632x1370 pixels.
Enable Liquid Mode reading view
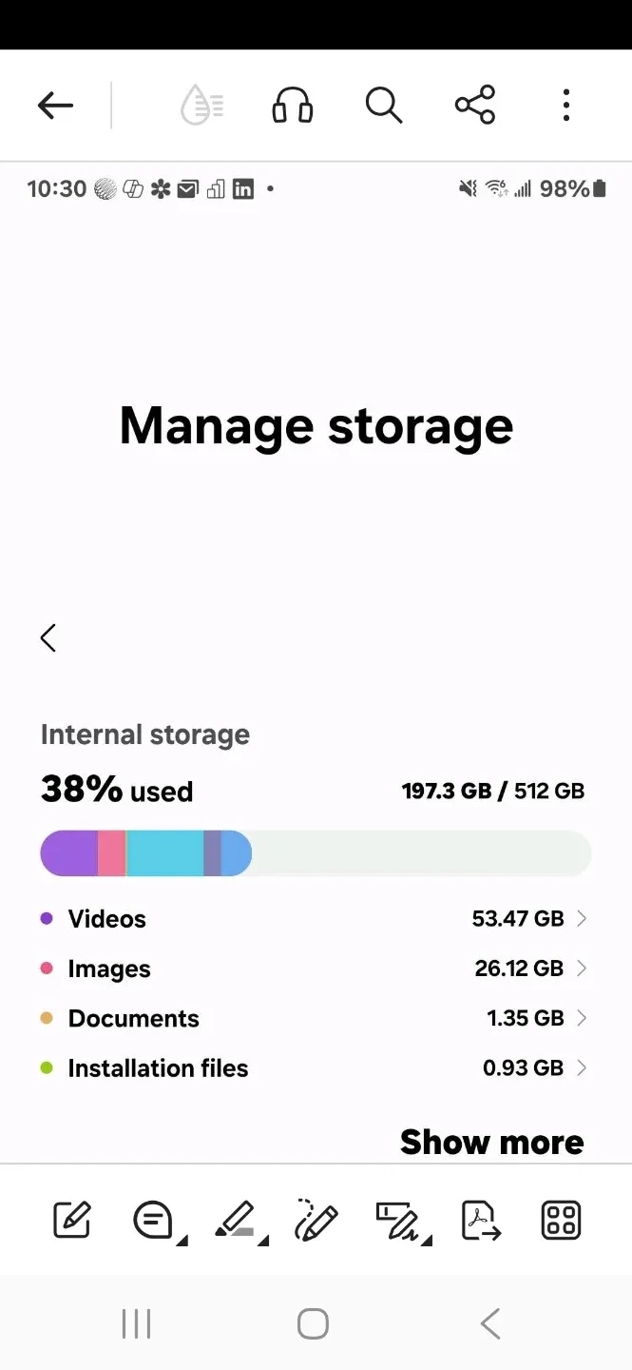coord(201,105)
